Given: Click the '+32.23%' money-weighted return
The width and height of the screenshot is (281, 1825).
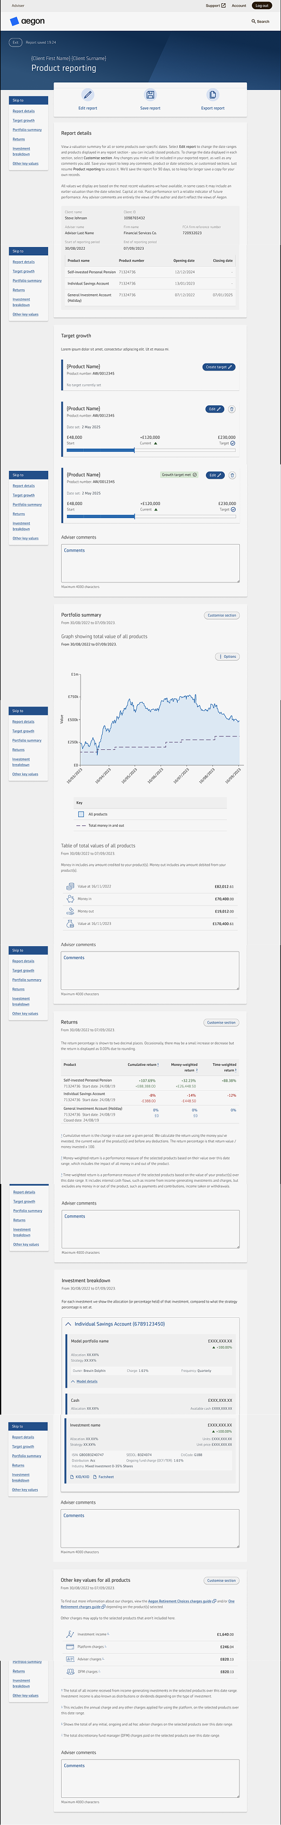Looking at the screenshot, I should (x=189, y=1080).
